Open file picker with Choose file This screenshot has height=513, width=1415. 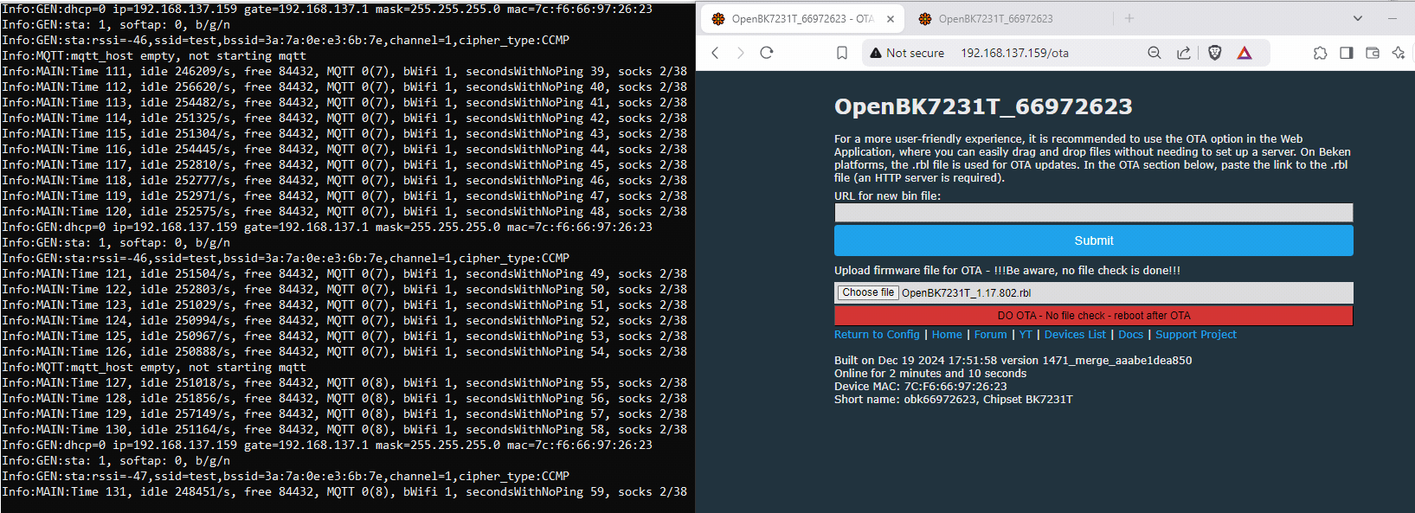(868, 292)
